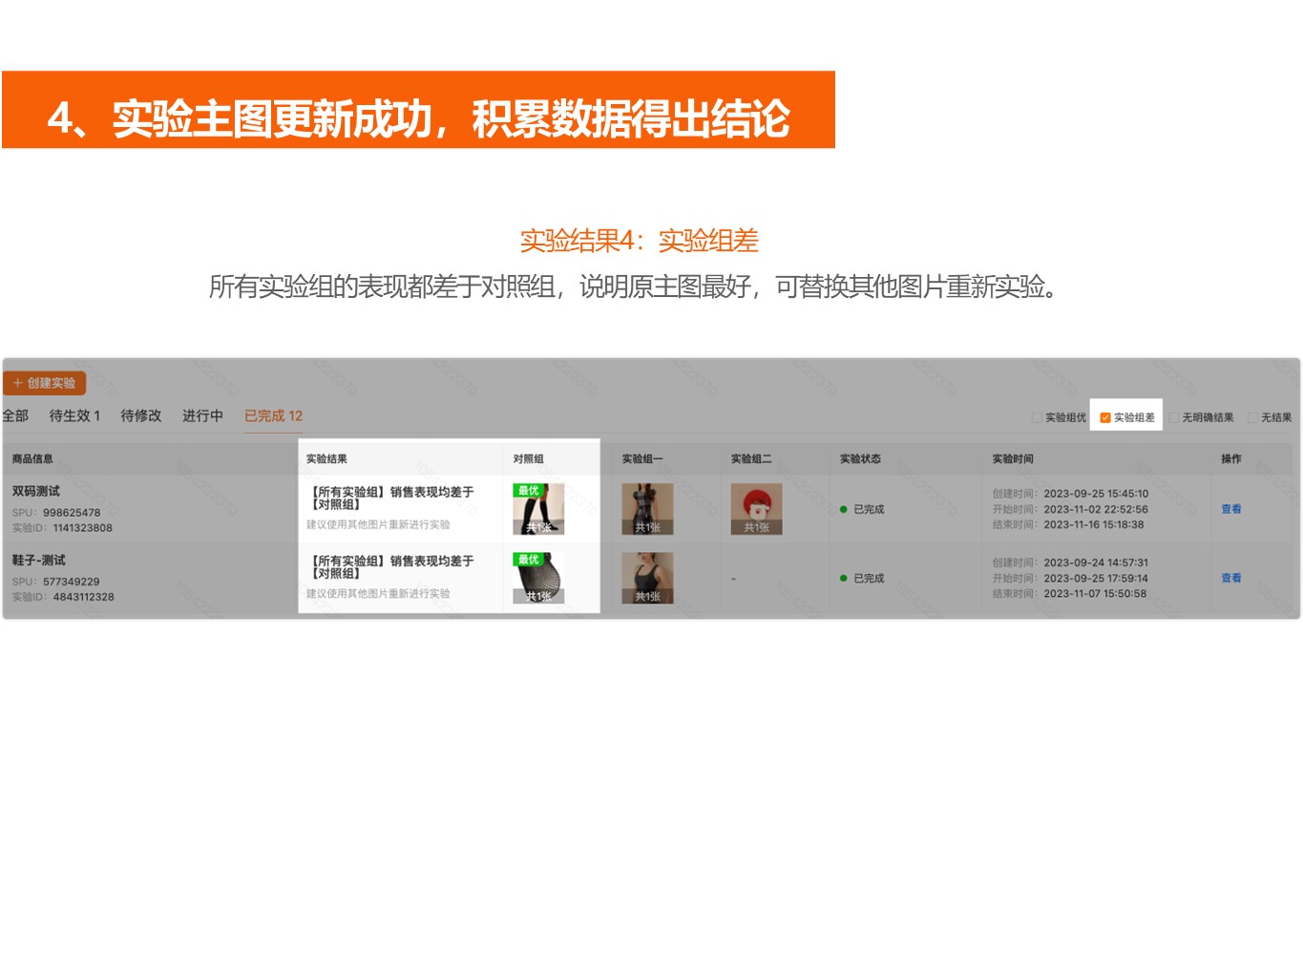Click 查看 link for 双码测试 experiment

tap(1231, 509)
